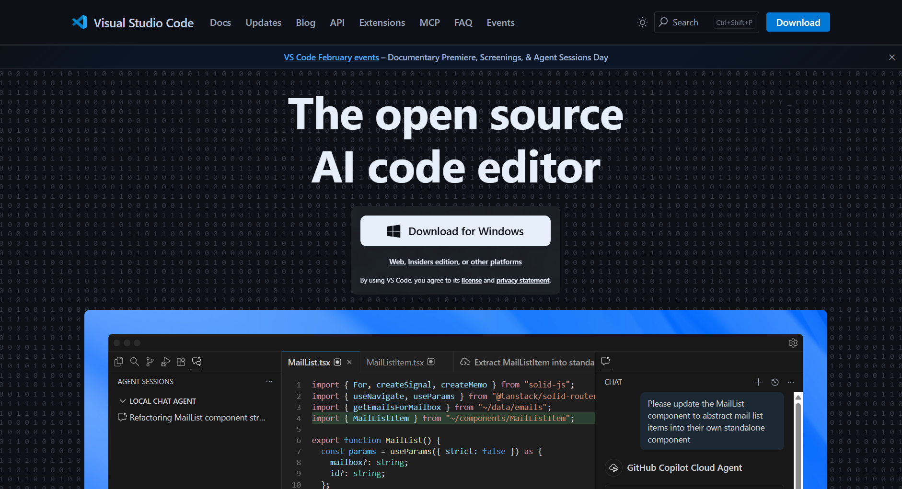Open the Docs menu

coord(220,23)
